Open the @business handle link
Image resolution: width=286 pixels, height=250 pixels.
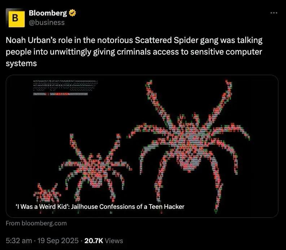point(47,22)
